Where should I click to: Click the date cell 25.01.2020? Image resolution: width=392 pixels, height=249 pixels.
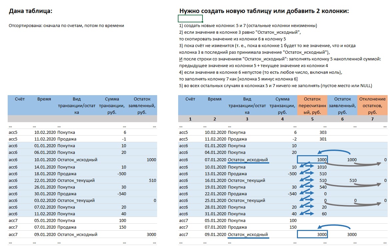[216, 201]
